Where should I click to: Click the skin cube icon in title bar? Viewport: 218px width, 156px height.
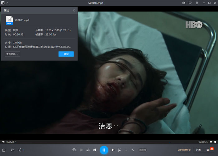click(x=184, y=3)
